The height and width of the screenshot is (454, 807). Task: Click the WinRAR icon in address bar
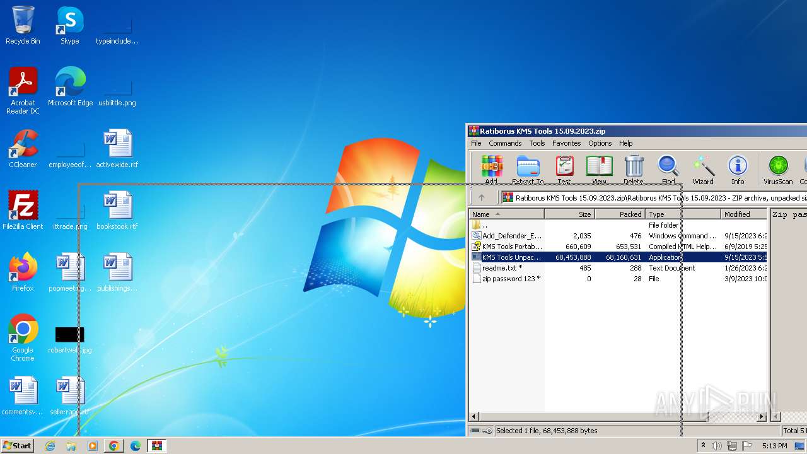coord(508,197)
